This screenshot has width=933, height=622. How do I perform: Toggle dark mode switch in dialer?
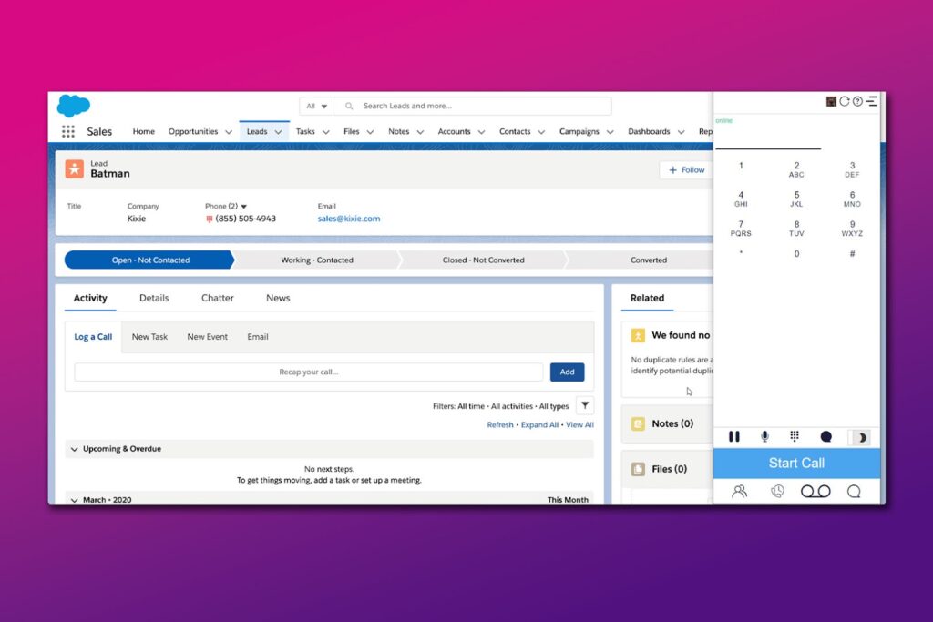pyautogui.click(x=859, y=437)
